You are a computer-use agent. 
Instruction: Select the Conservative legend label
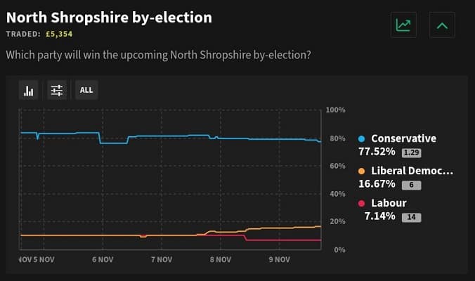point(404,138)
